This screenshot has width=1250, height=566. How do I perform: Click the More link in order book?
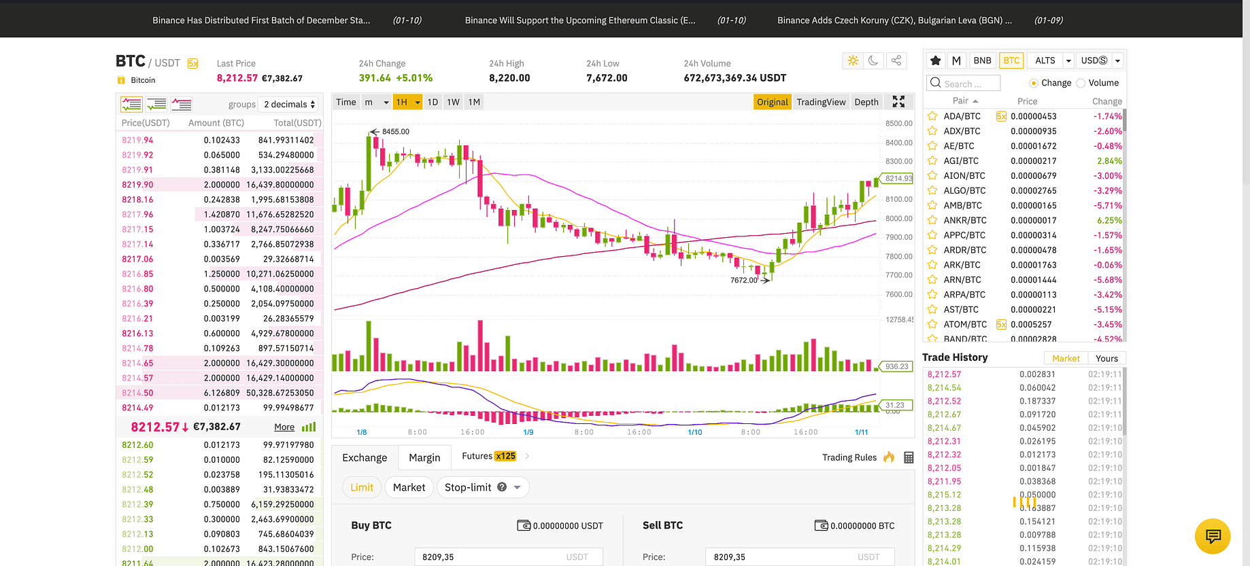pyautogui.click(x=284, y=427)
